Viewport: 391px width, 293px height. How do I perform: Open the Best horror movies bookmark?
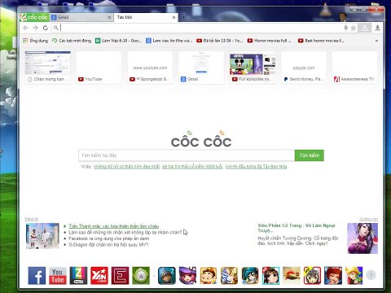(x=321, y=41)
